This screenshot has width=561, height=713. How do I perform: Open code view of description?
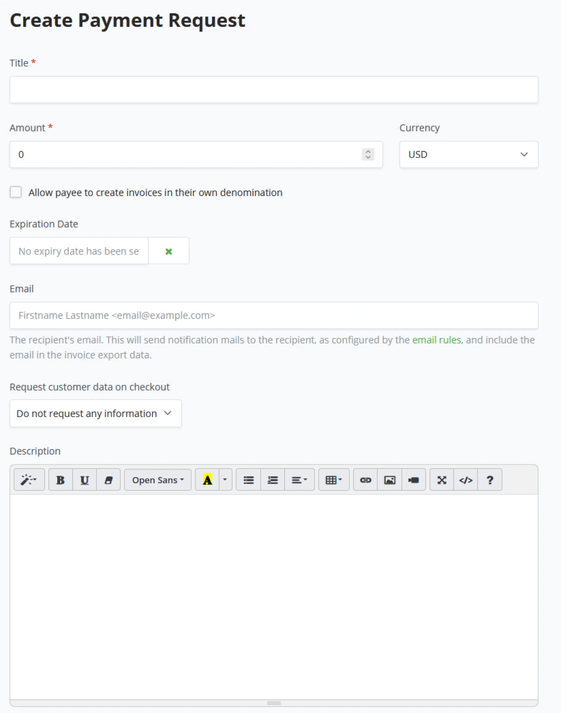click(x=466, y=480)
